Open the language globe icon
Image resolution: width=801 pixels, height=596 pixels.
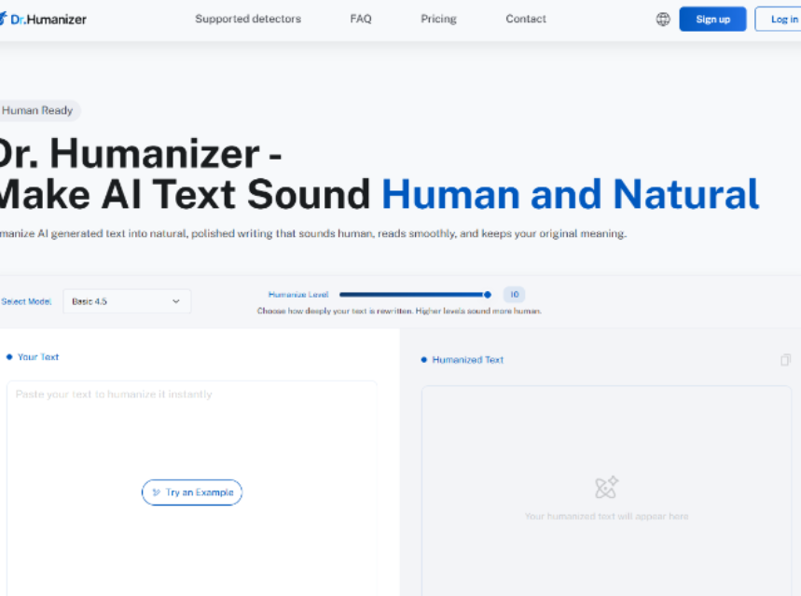[x=663, y=20]
